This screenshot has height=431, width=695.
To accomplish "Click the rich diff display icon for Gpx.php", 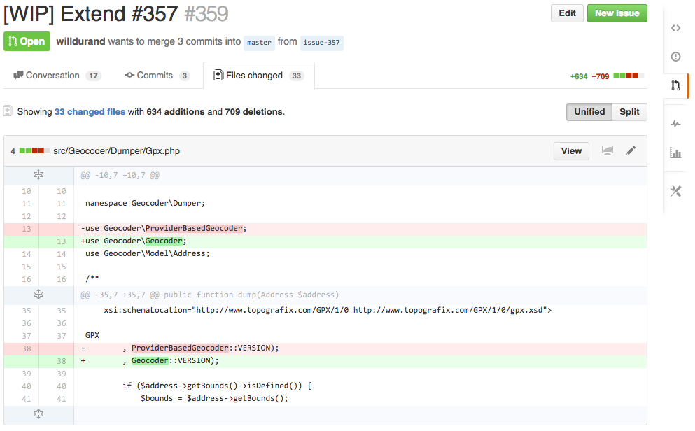I will pyautogui.click(x=607, y=150).
